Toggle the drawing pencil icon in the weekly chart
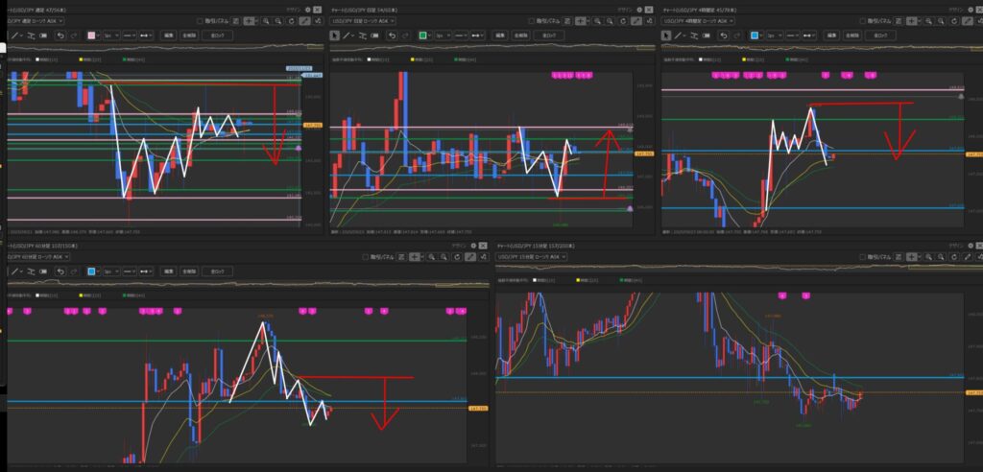Image resolution: width=983 pixels, height=472 pixels. click(305, 19)
